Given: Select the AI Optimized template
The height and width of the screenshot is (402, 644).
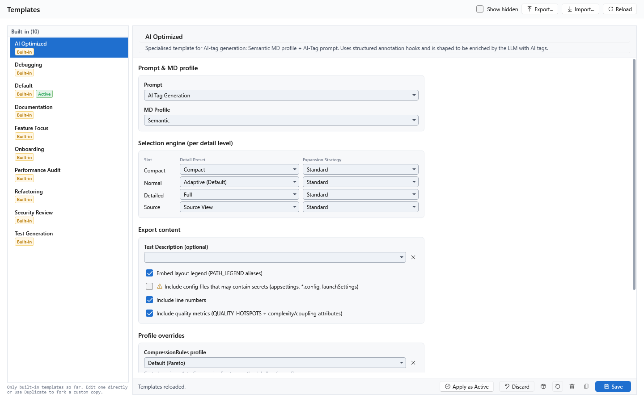Looking at the screenshot, I should pyautogui.click(x=69, y=47).
